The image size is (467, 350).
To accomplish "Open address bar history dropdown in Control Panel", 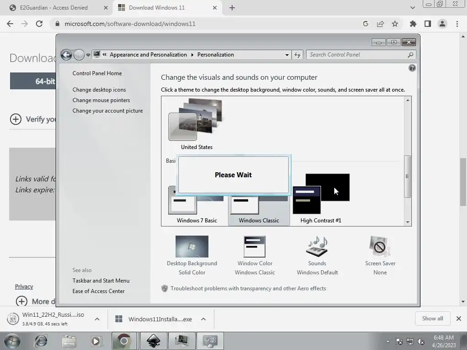I will click(x=287, y=55).
